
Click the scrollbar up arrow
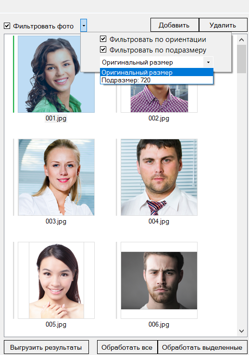241,40
